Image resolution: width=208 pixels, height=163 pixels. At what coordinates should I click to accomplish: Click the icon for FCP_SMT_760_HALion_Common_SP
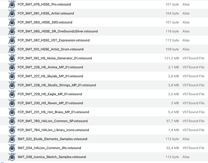pyautogui.click(x=12, y=121)
